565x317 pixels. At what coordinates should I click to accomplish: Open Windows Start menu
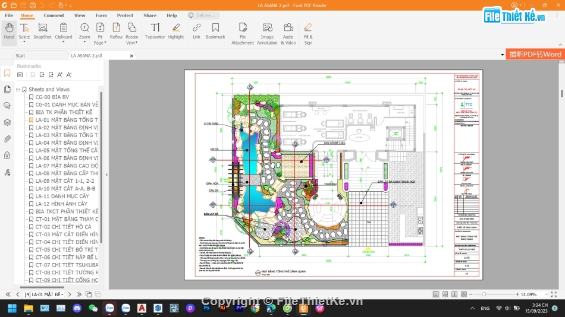(x=12, y=308)
